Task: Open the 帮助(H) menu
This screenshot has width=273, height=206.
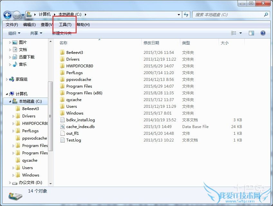Action: coord(83,25)
